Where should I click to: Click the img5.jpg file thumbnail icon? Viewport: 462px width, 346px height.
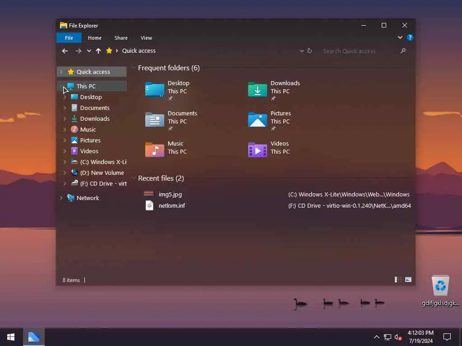point(148,194)
